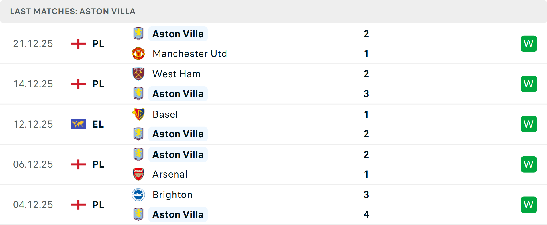
Task: Click win badge for Basel match
Action: 529,124
